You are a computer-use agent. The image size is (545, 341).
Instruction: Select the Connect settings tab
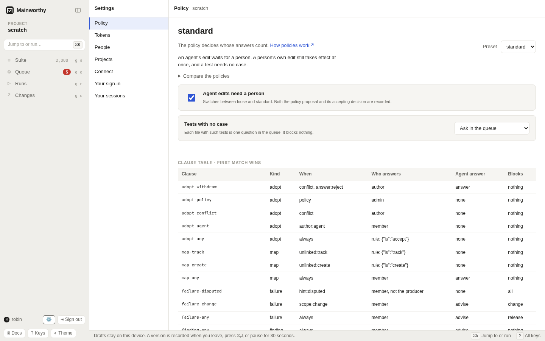tap(129, 72)
